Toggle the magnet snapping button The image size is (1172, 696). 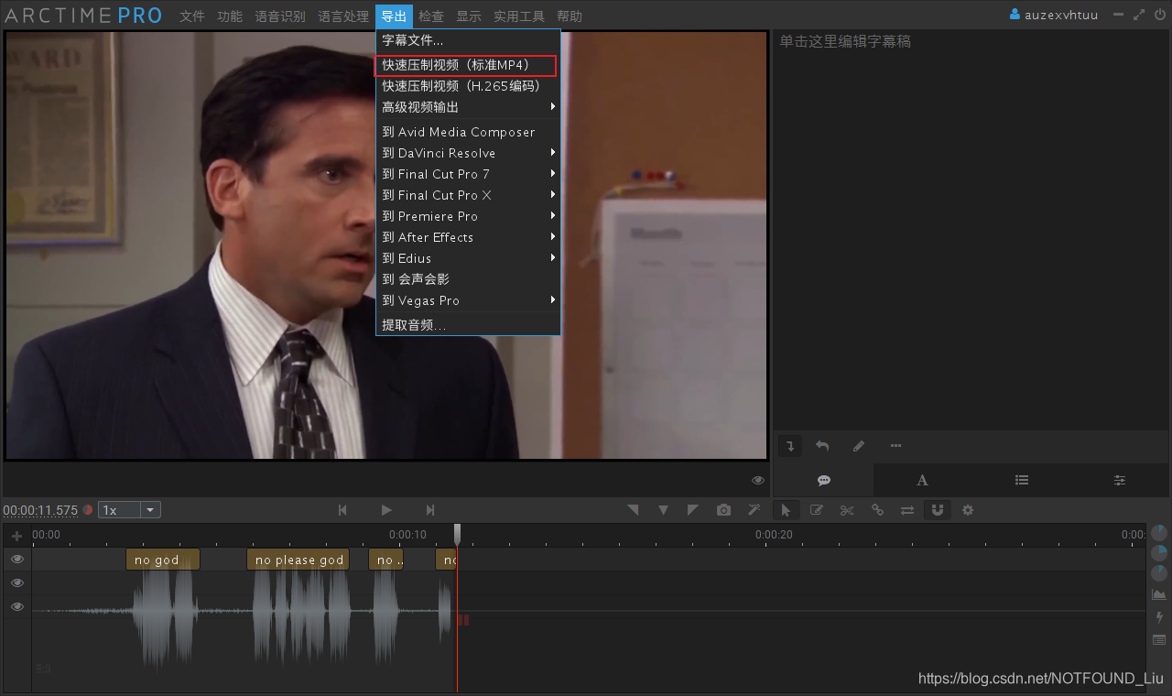click(938, 510)
